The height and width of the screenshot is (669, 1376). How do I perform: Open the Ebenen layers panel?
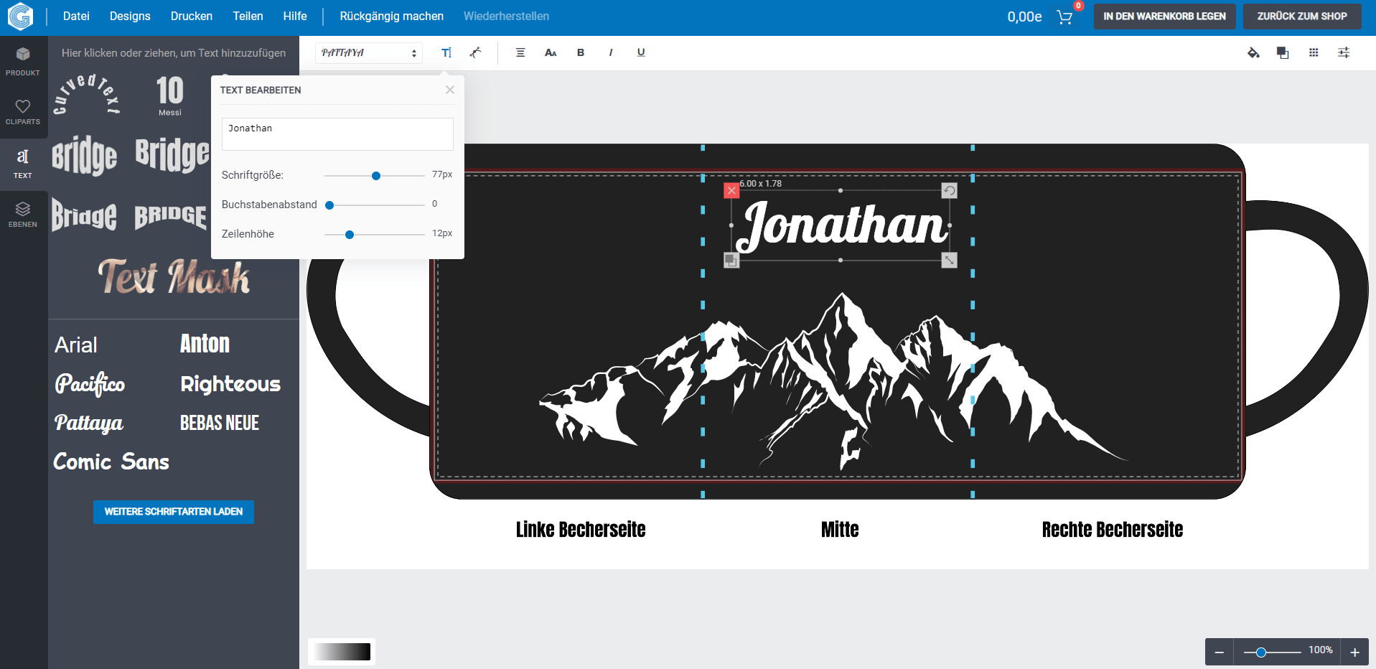tap(23, 214)
